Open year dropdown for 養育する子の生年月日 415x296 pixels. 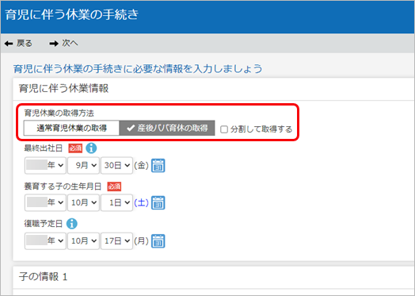pos(45,202)
